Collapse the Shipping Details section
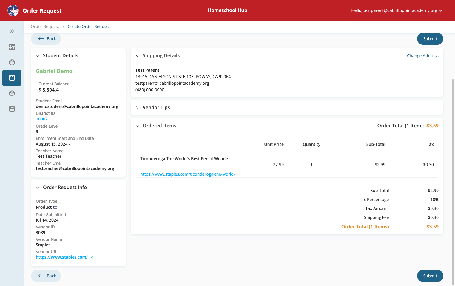Viewport: 455px width, 286px height. point(137,56)
